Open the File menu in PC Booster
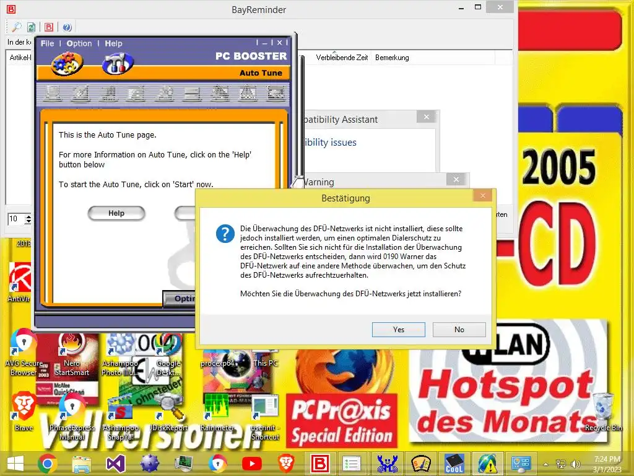This screenshot has height=476, width=634. [47, 43]
